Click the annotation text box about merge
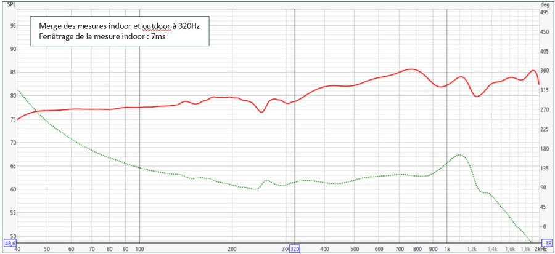 [120, 31]
